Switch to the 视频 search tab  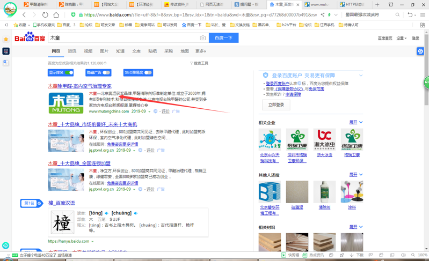88,51
